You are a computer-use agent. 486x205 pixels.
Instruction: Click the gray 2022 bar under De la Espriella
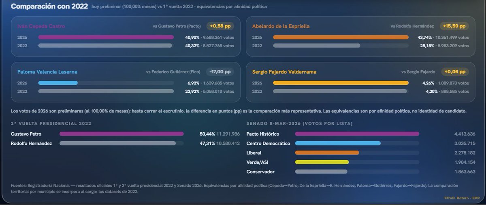pos(317,46)
